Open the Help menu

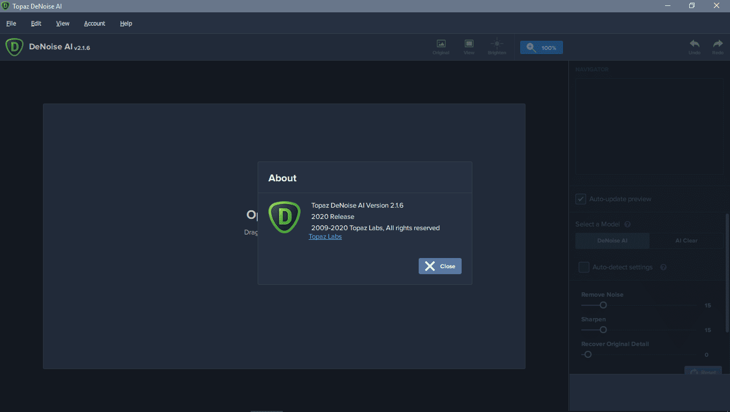pyautogui.click(x=126, y=24)
